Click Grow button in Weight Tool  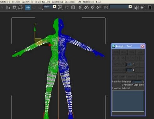(x=124, y=52)
